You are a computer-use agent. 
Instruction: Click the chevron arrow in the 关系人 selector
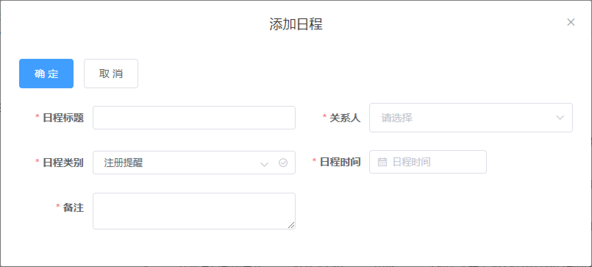[560, 118]
